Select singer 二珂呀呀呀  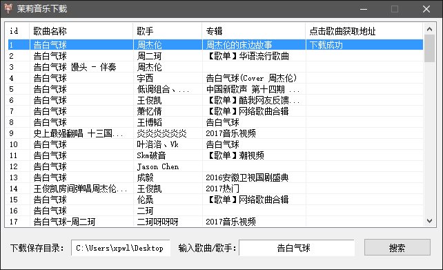[x=157, y=222]
